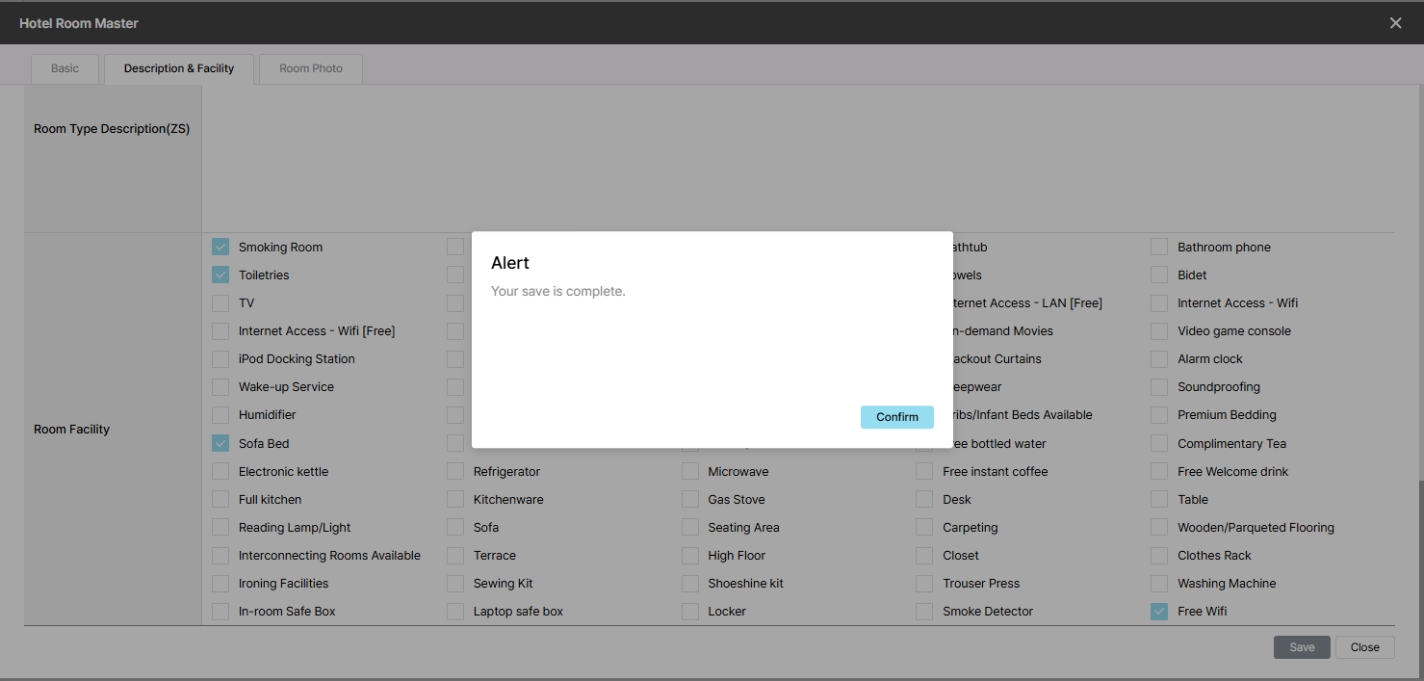The image size is (1424, 681).
Task: Uncheck the Smoking Room checkbox
Action: tap(220, 248)
